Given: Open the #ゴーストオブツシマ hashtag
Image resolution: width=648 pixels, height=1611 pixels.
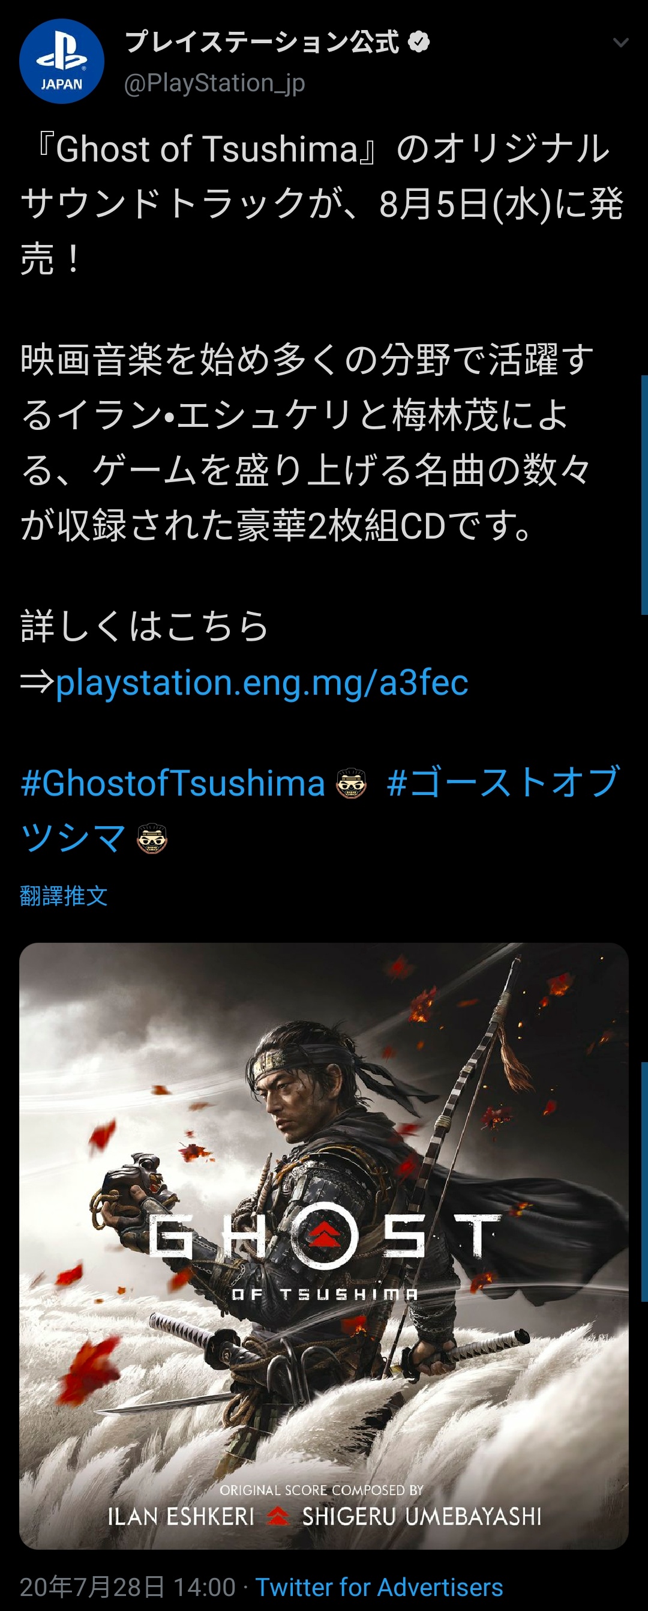Looking at the screenshot, I should pos(320,809).
